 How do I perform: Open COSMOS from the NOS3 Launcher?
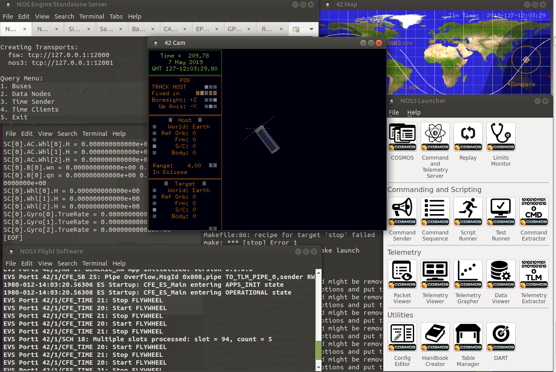click(x=402, y=137)
